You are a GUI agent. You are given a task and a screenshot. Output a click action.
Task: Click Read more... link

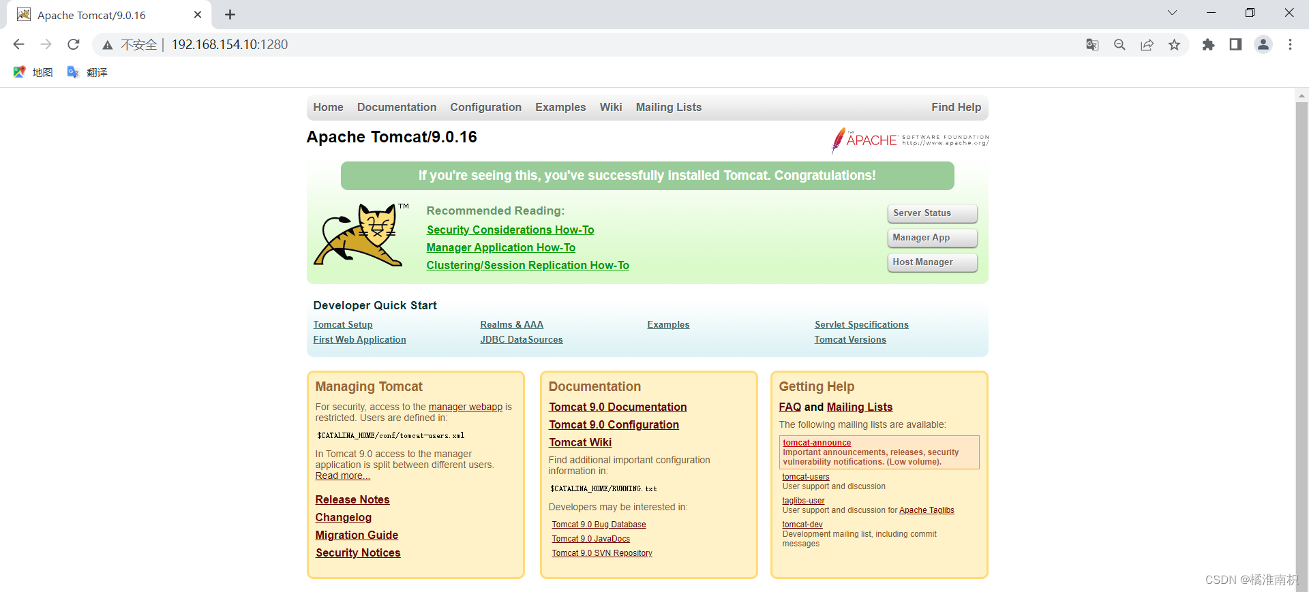[342, 476]
